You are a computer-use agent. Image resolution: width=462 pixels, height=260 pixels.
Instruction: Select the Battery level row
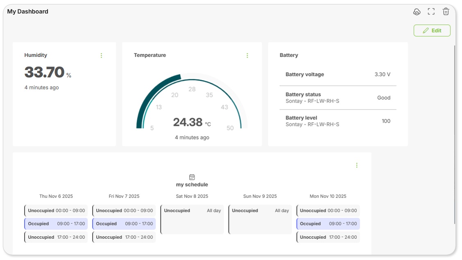[338, 121]
